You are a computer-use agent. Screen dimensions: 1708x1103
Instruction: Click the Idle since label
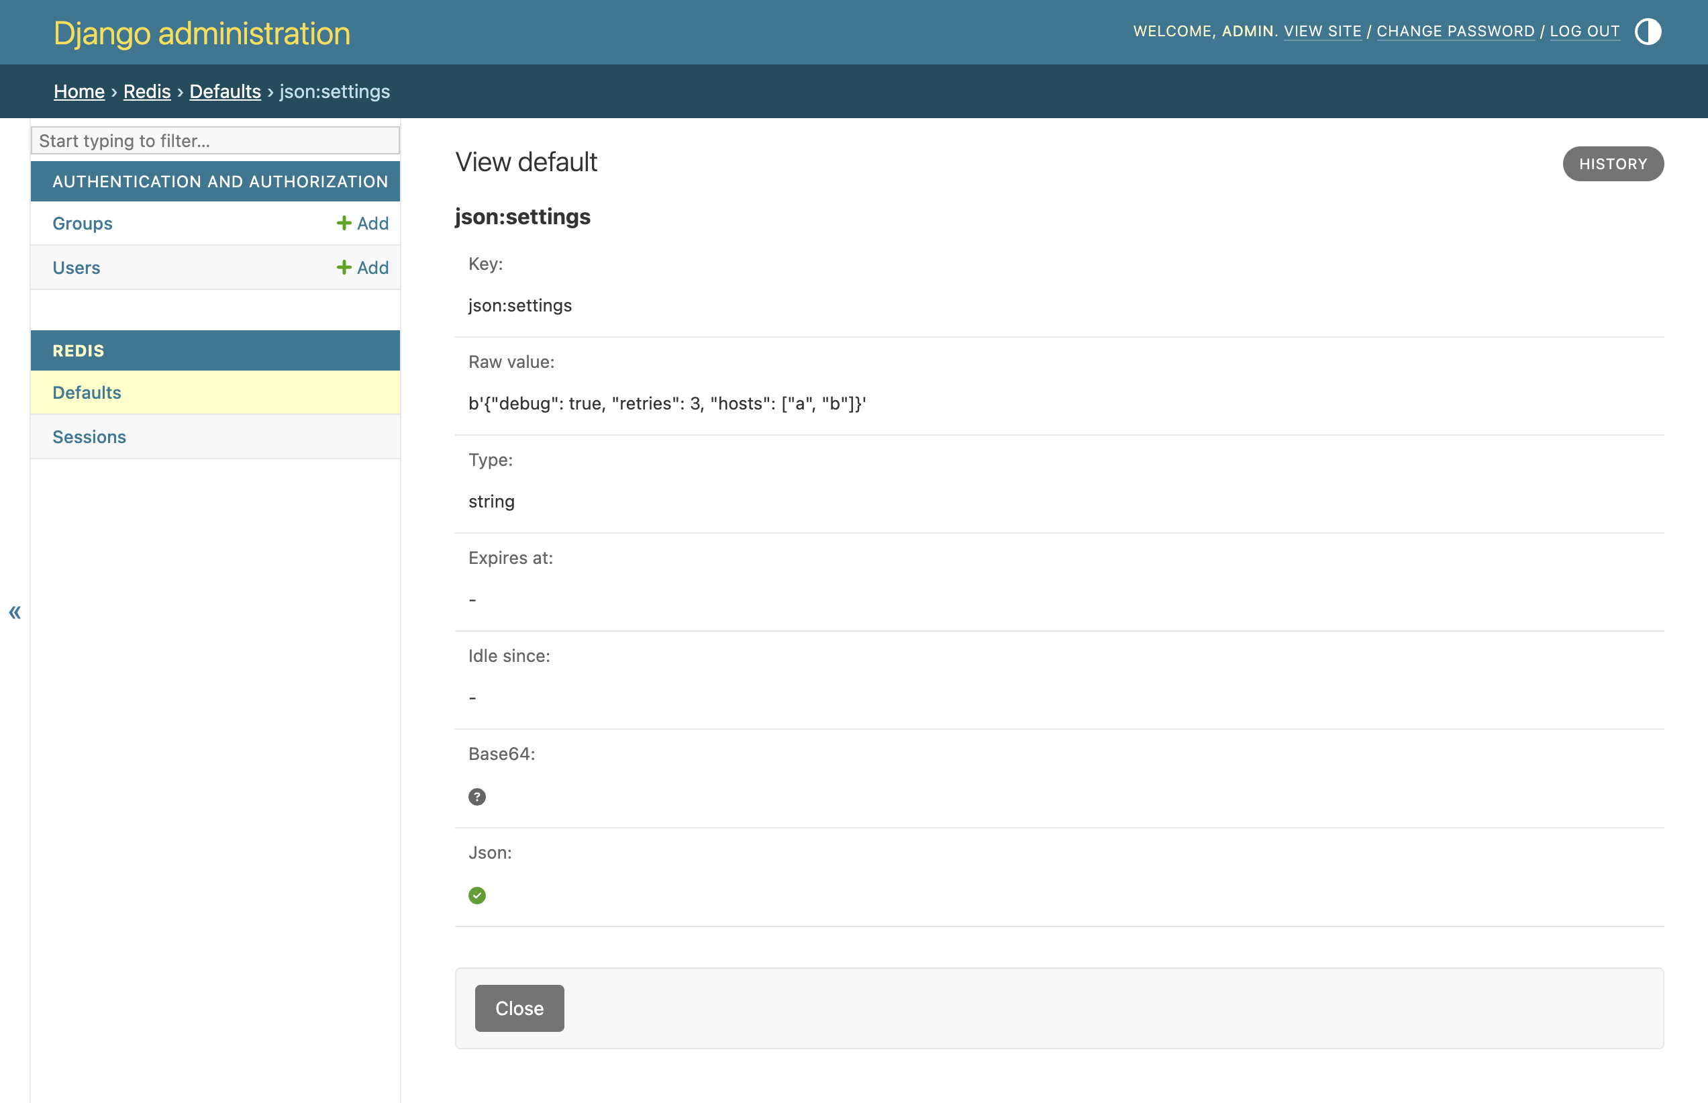(x=509, y=656)
